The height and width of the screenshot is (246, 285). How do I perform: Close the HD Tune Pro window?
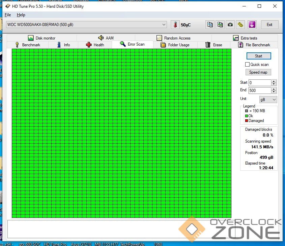coord(275,6)
